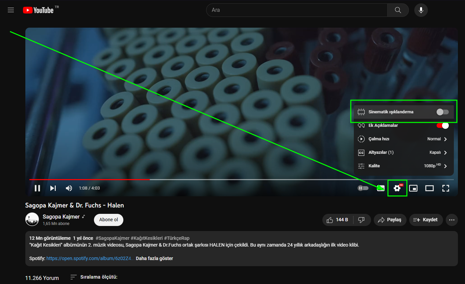Seek on the red video progress bar
This screenshot has width=465, height=284.
click(90, 179)
